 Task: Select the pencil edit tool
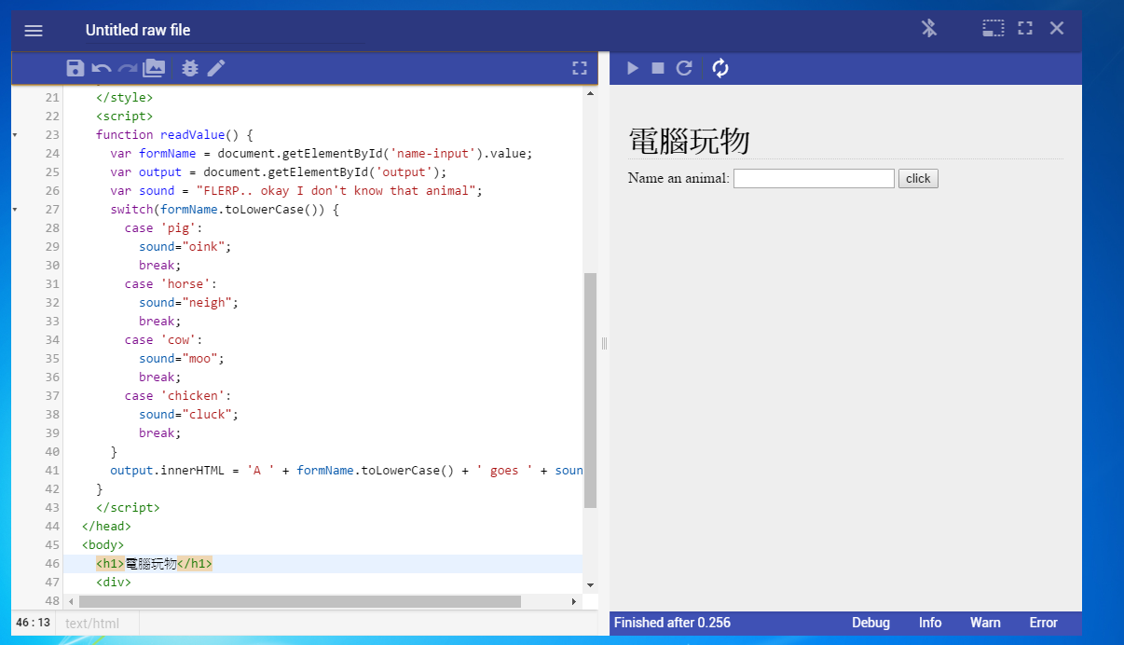point(216,67)
